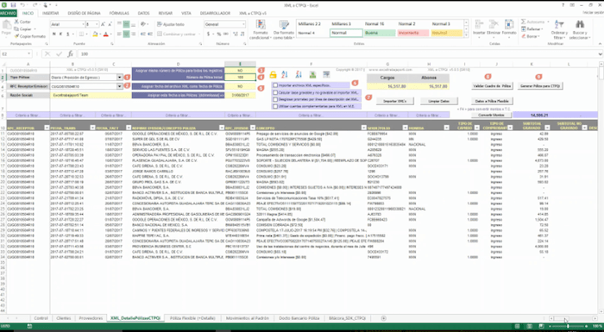604x332 pixels.
Task: Check 'Desglosar prorrateo por línea de descripción'
Action: click(275, 99)
